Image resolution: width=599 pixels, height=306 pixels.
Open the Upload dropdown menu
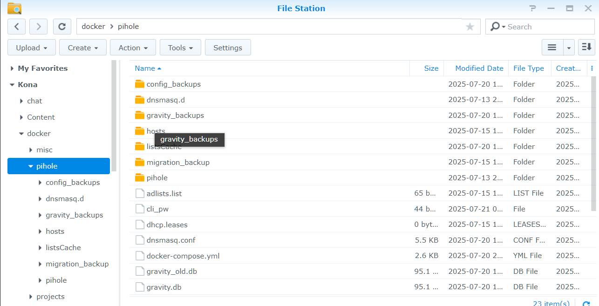[32, 48]
